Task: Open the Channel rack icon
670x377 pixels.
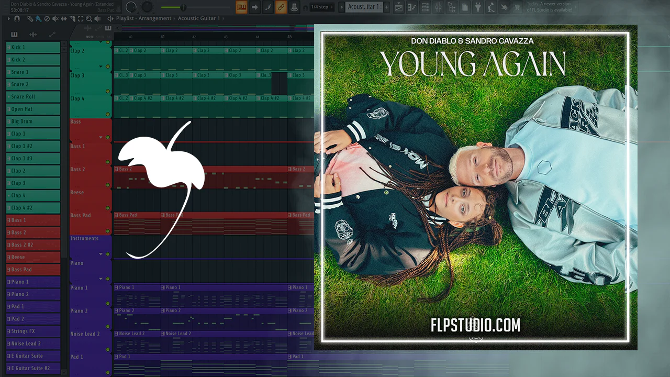Action: (x=425, y=7)
